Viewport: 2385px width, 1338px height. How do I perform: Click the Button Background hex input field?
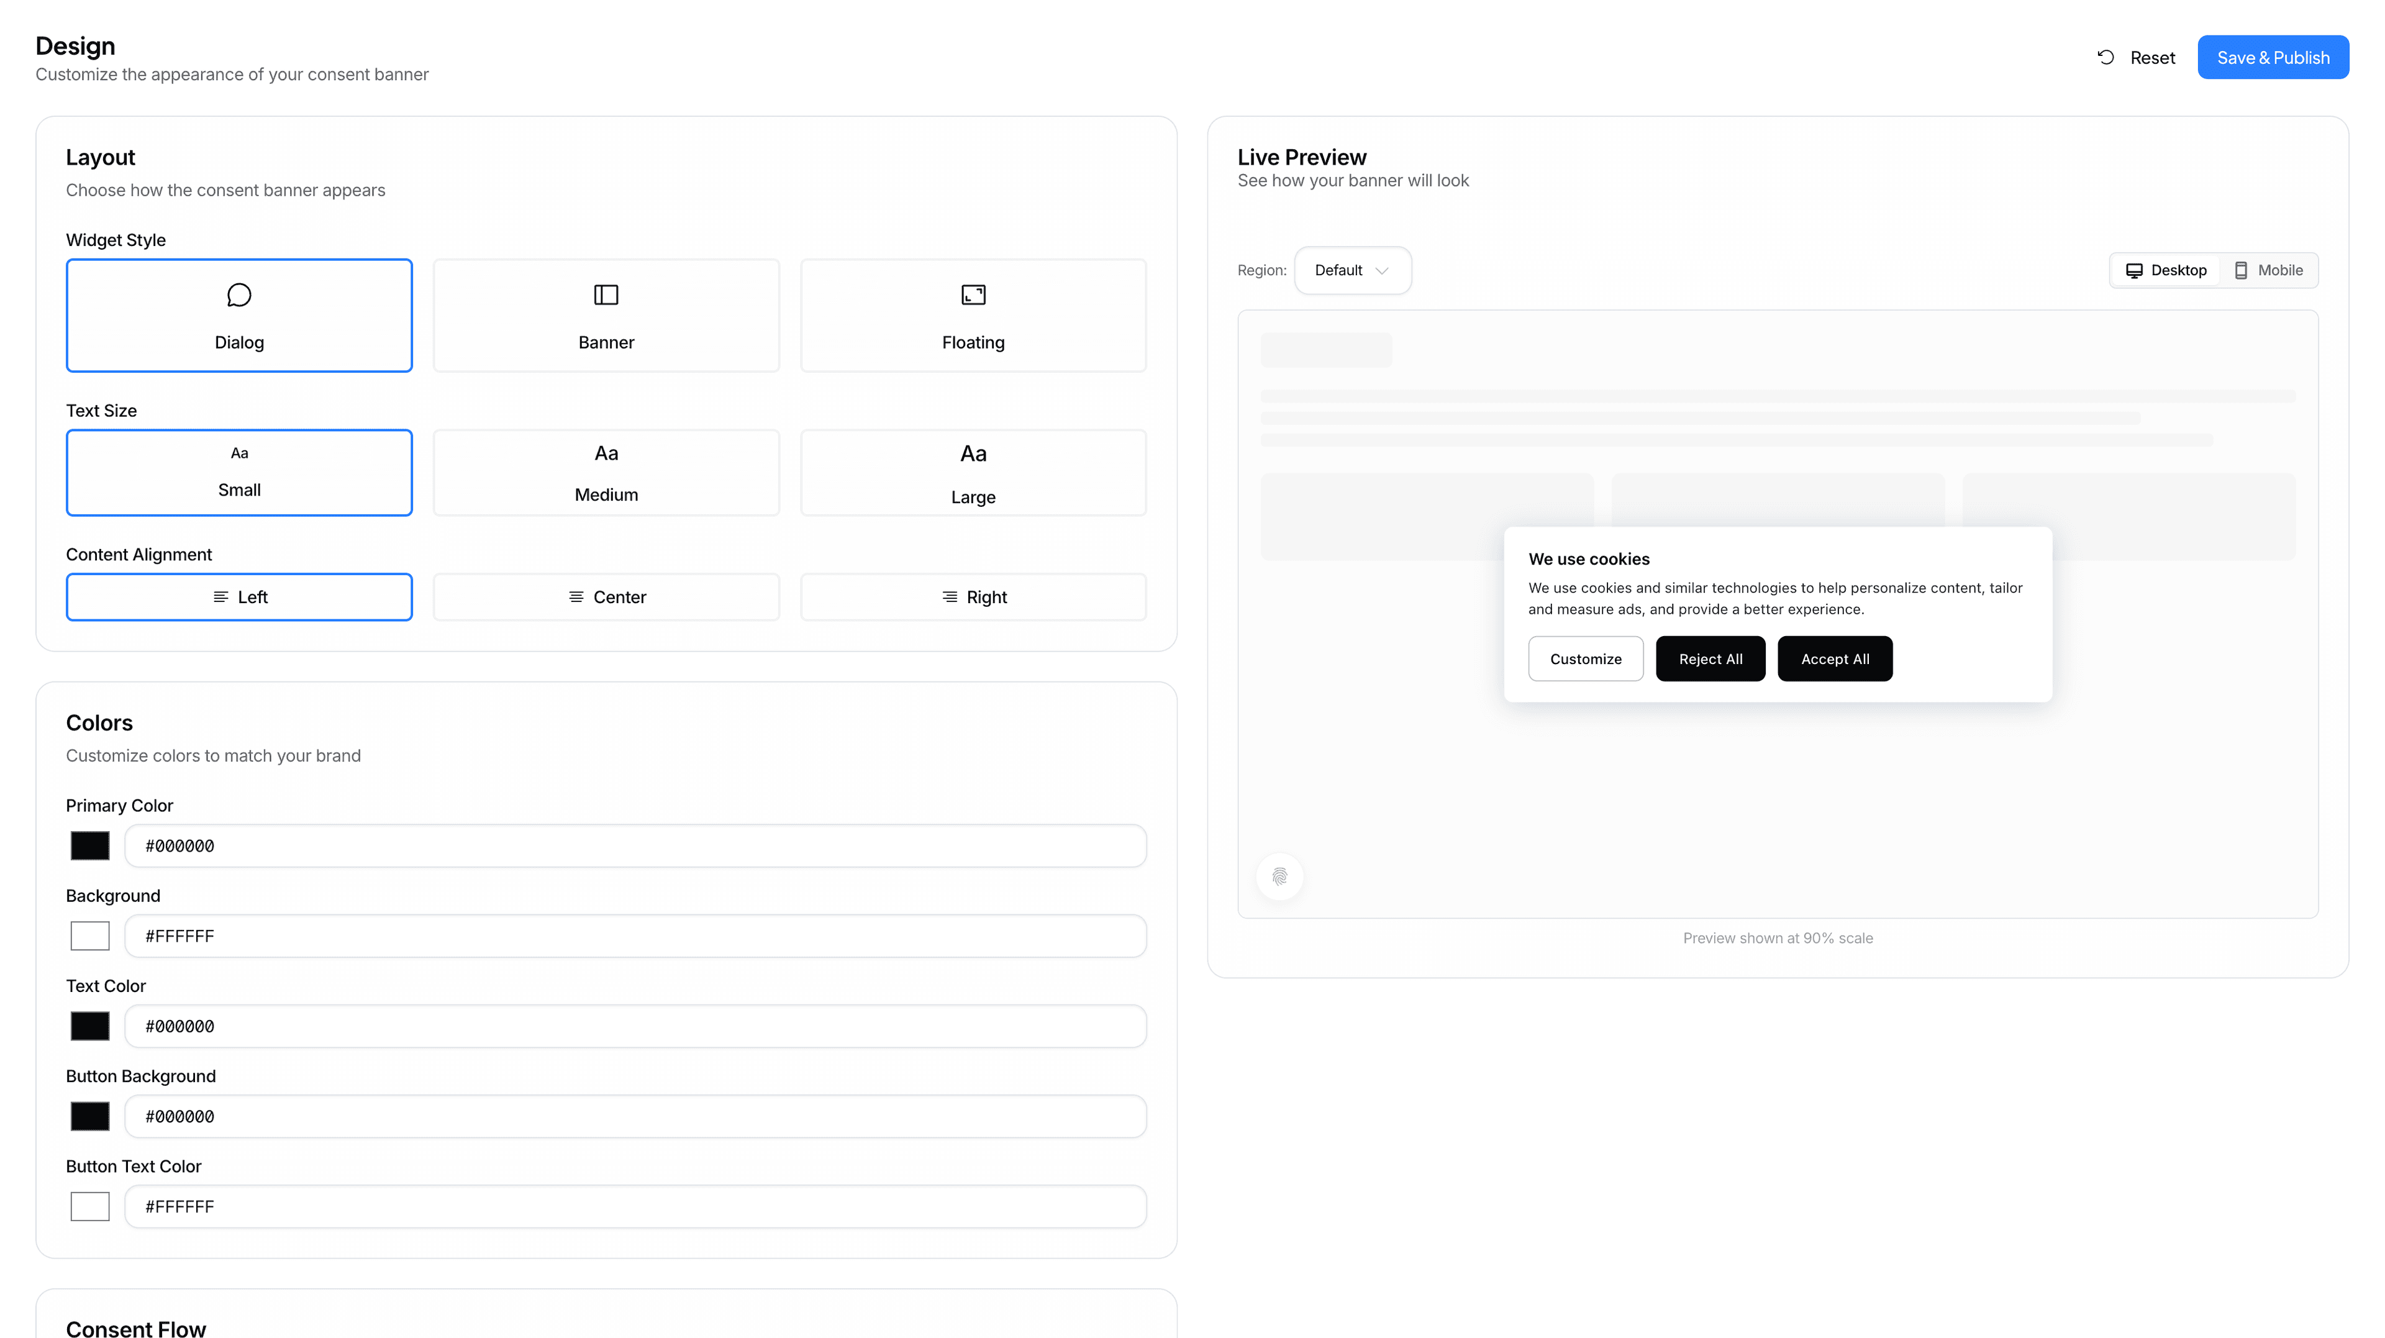coord(636,1117)
